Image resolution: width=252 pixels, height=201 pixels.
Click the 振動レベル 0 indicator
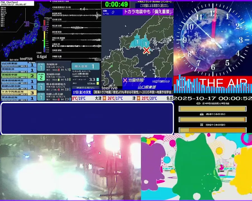[x=112, y=12]
